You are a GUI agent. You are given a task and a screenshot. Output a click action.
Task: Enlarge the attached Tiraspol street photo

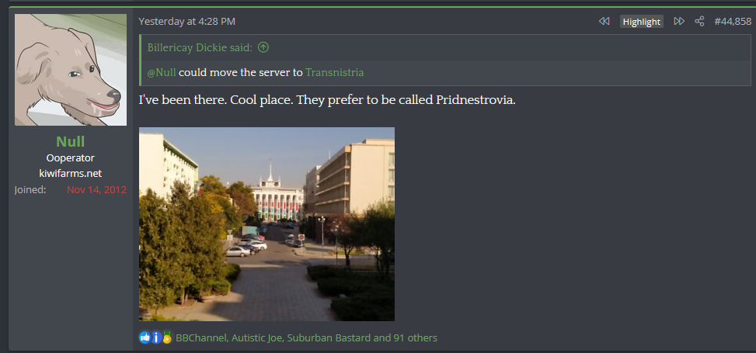coord(267,224)
